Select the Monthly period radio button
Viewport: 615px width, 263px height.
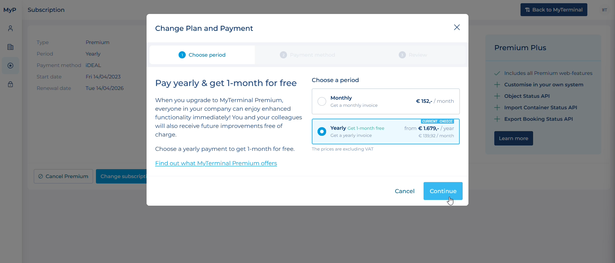pos(322,101)
